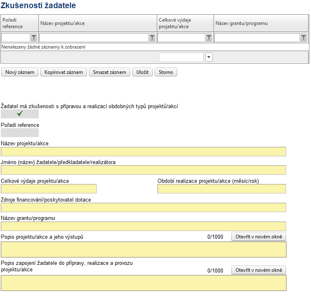
Task: Click the yellow Název grantu/programu field
Action: point(143,226)
